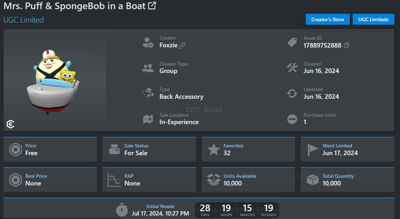This screenshot has width=400, height=219.
Task: Click the logo badge on item thumbnail
Action: tap(11, 124)
